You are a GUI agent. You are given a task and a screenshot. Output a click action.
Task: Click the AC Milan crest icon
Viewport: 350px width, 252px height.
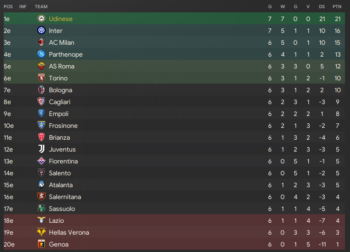point(41,42)
